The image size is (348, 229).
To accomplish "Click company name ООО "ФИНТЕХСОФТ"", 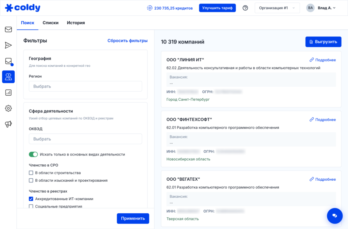I will click(x=189, y=119).
